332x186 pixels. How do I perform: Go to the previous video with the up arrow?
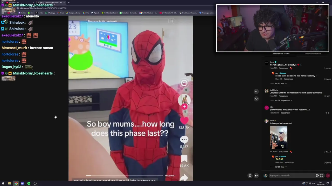tap(256, 91)
